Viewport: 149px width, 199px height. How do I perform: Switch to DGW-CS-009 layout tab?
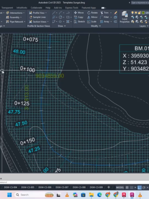(96, 187)
